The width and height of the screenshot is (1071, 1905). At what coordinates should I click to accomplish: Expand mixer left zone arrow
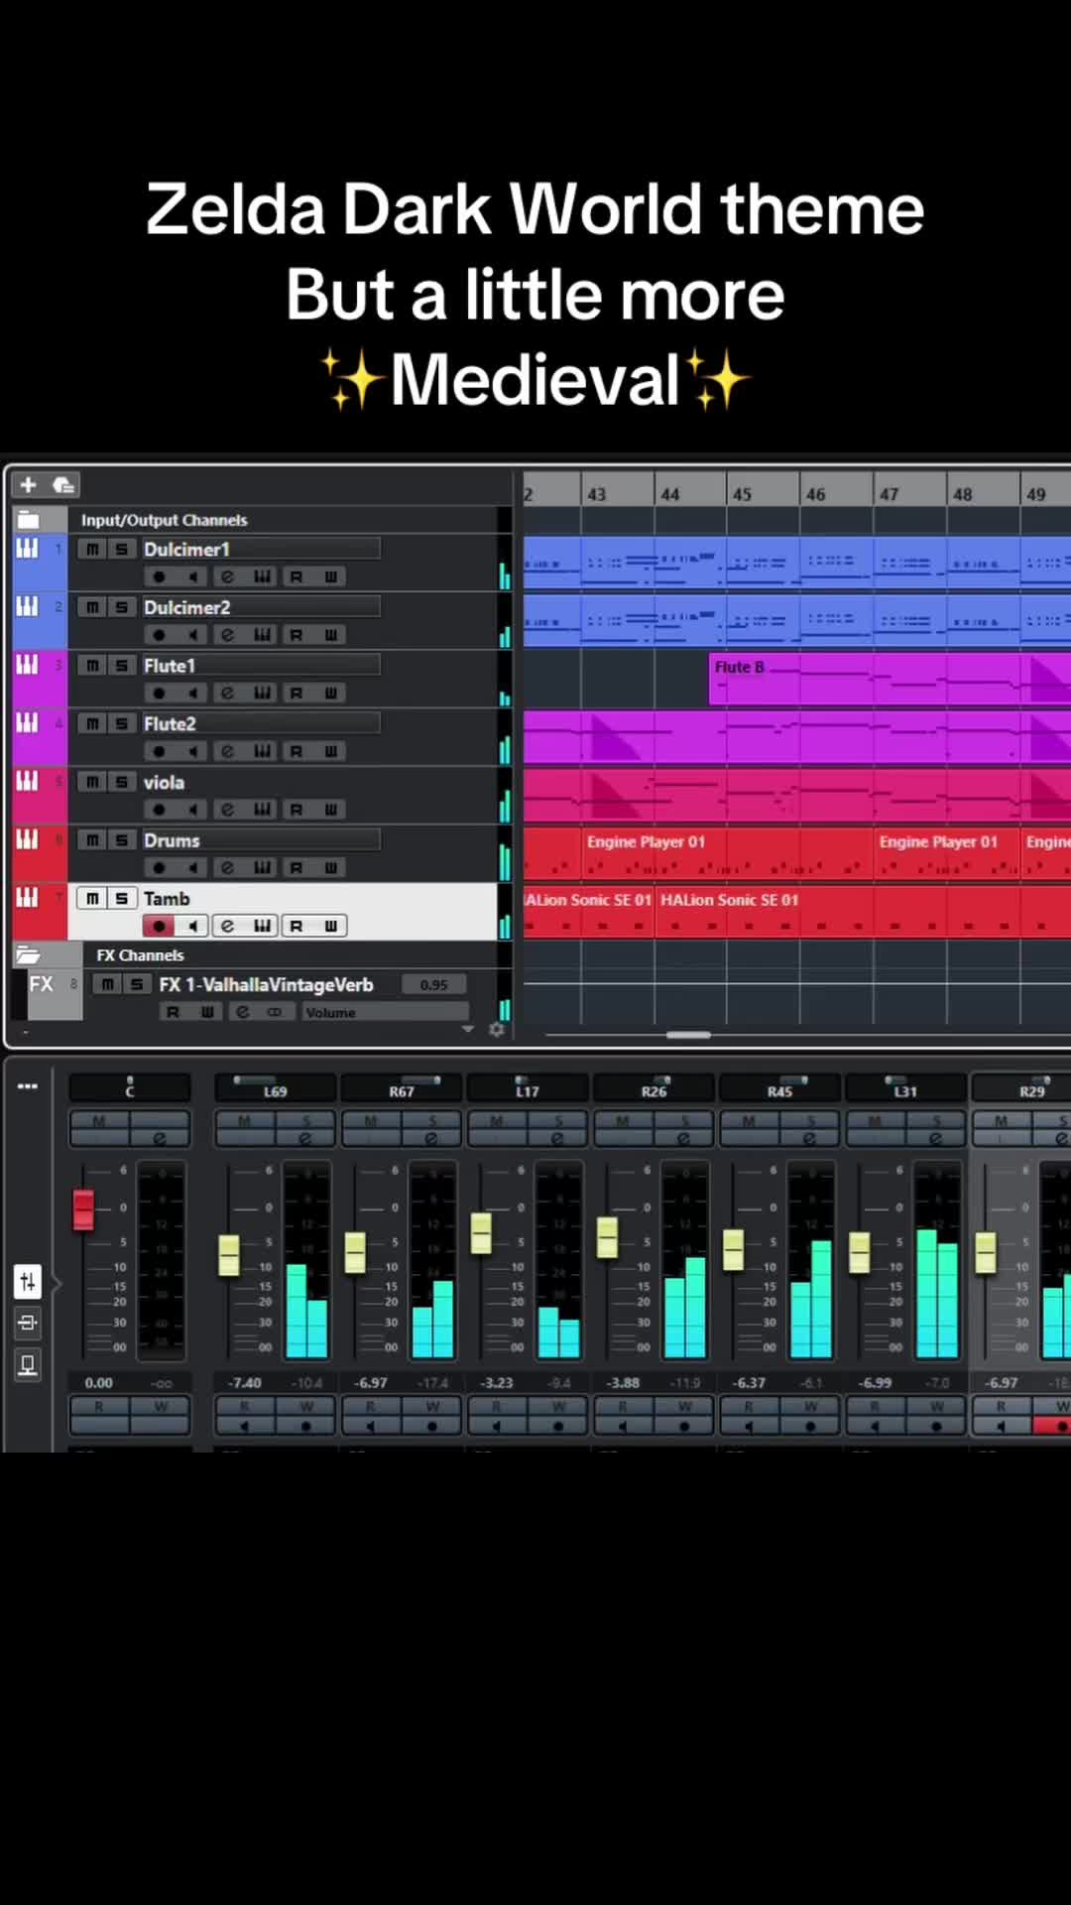pyautogui.click(x=57, y=1284)
